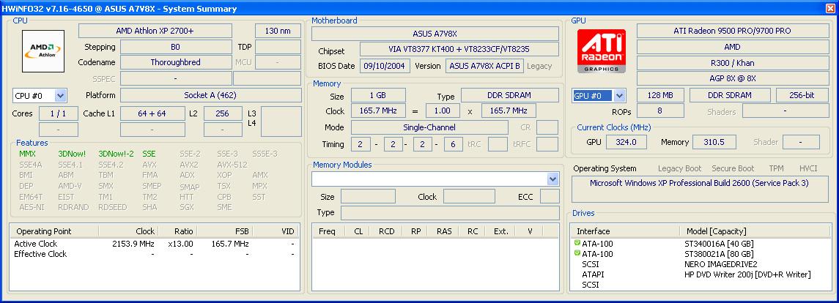Click the ATI Radeon 9500 PRO/9700 PRO field
The image size is (839, 303).
coord(732,31)
